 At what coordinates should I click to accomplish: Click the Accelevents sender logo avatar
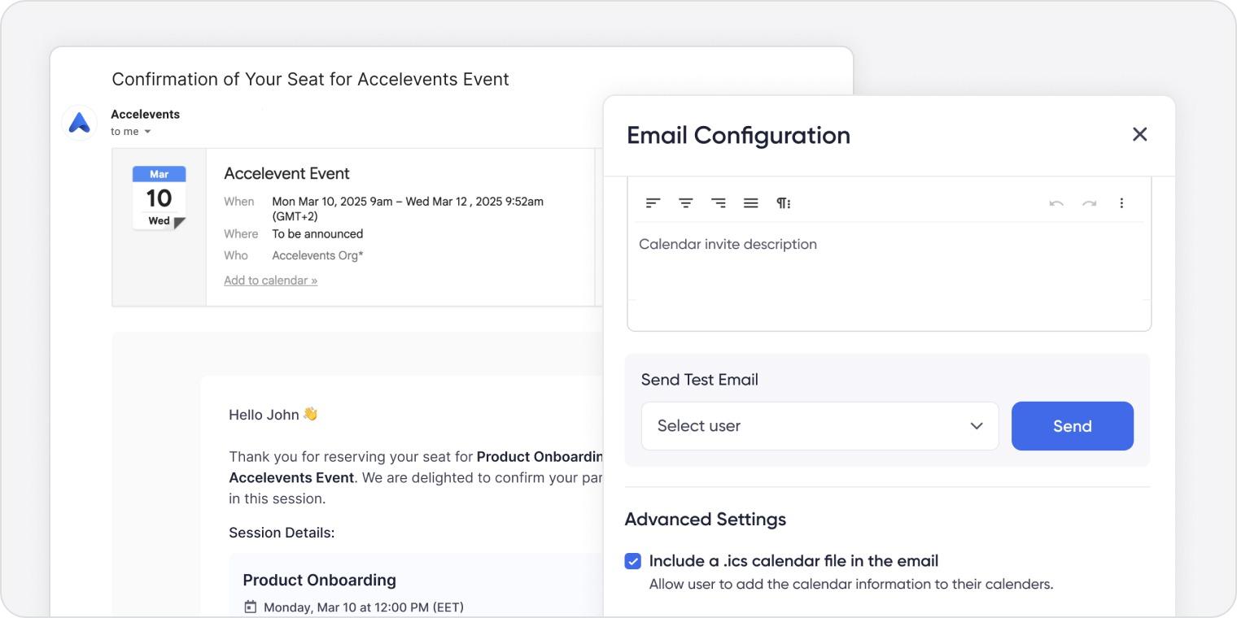(80, 123)
